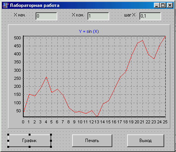Click the bottom-right selection handle of График button

[x=51, y=147]
